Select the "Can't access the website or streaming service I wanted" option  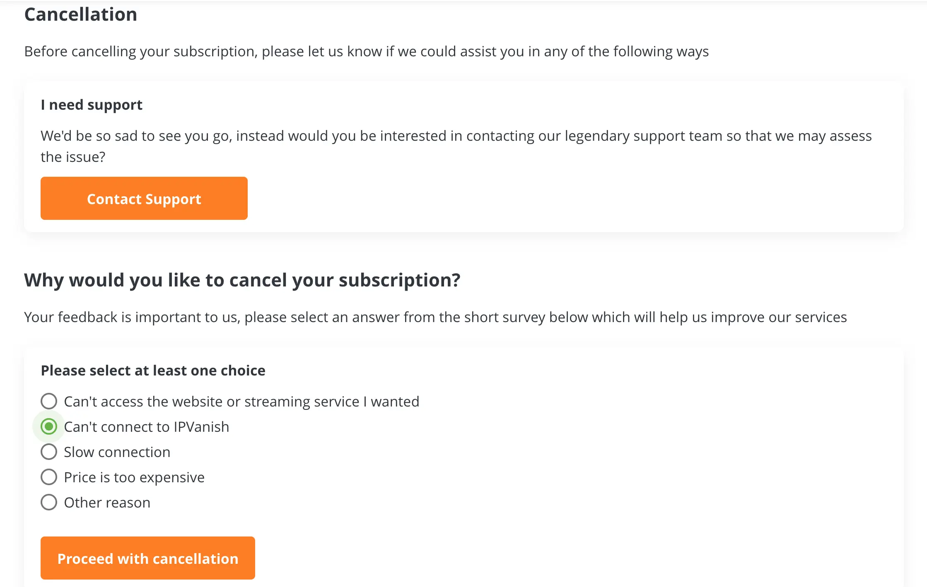pos(49,401)
